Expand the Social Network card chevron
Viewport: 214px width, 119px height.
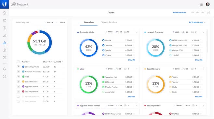[x=203, y=69]
